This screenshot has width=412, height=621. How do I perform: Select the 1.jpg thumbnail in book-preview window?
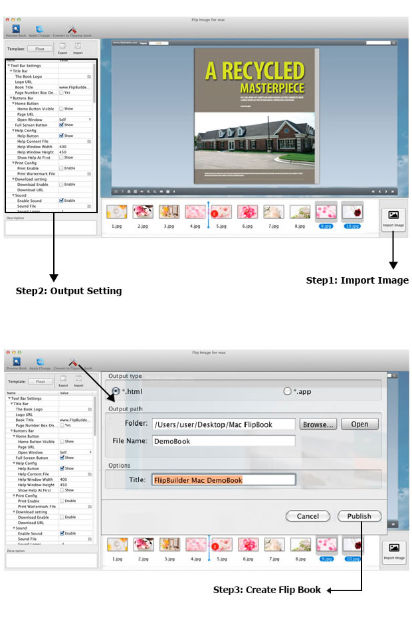pyautogui.click(x=117, y=212)
